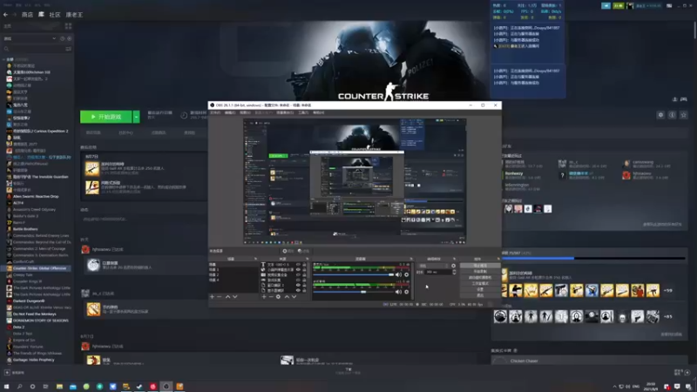Add a scene with OBS scenes plus icon
Image resolution: width=697 pixels, height=392 pixels.
pyautogui.click(x=212, y=296)
